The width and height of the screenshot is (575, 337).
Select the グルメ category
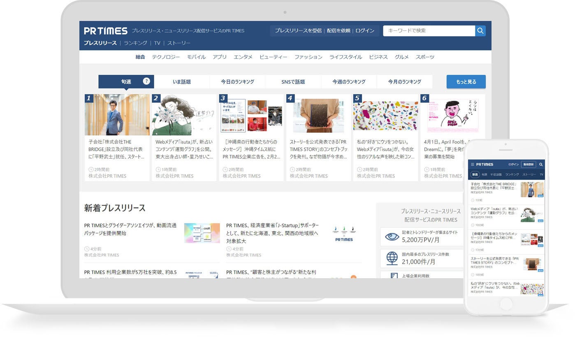(401, 57)
